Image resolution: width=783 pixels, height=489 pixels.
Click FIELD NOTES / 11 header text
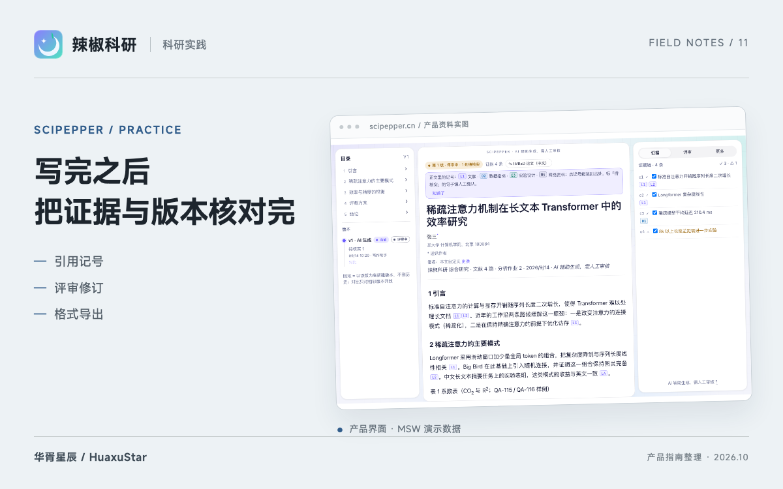(698, 43)
